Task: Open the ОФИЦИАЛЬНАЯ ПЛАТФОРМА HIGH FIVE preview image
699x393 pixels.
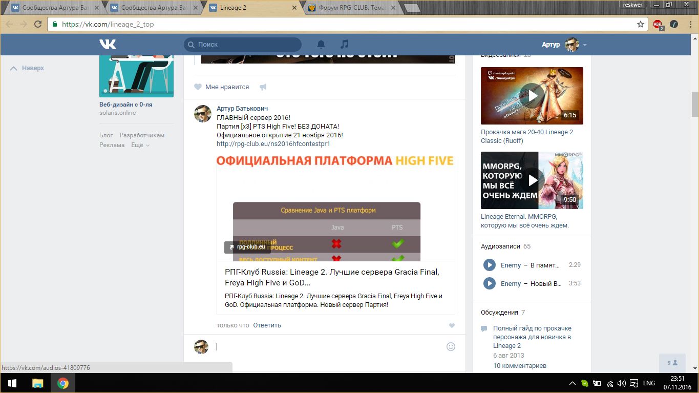Action: click(336, 209)
